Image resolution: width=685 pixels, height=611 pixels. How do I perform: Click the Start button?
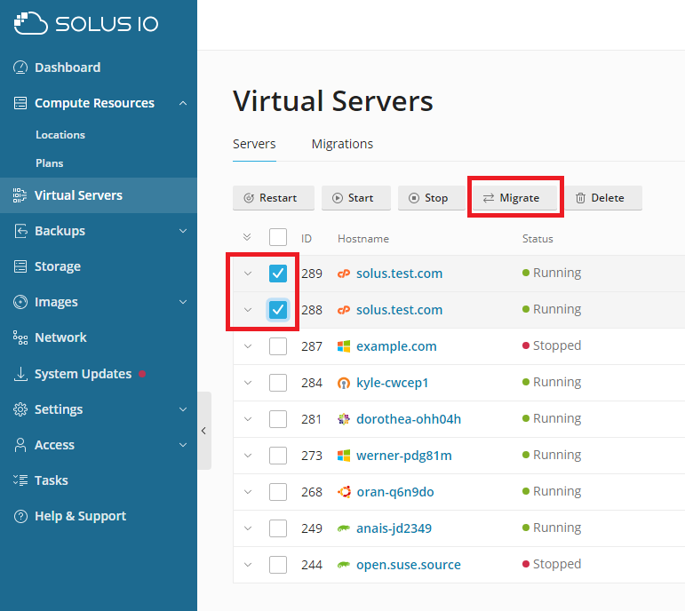(356, 198)
